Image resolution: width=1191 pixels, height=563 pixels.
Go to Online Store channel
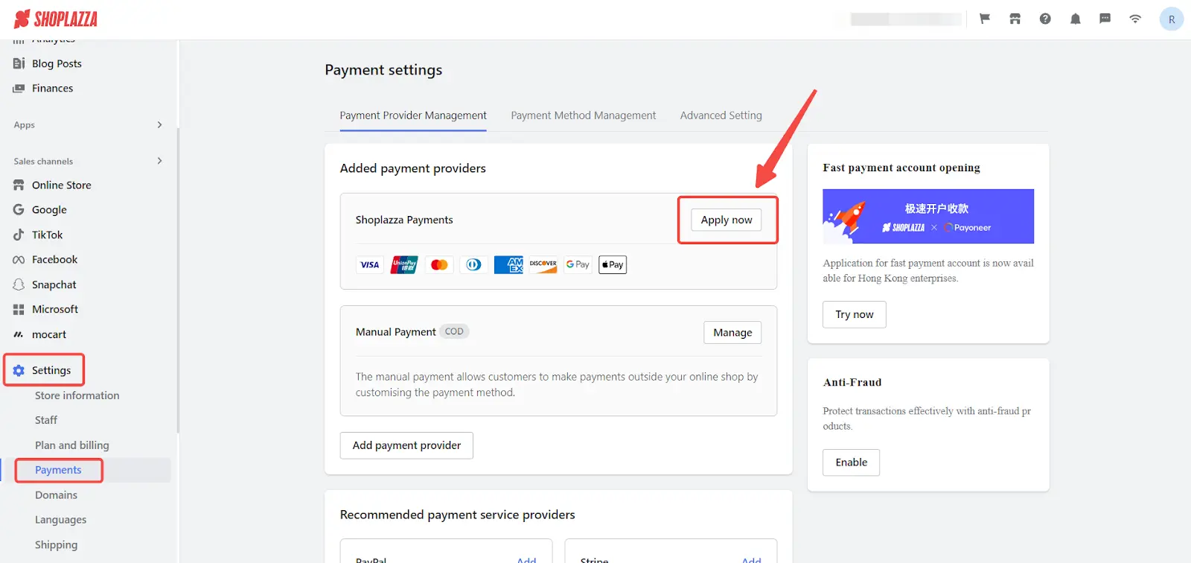pyautogui.click(x=62, y=185)
